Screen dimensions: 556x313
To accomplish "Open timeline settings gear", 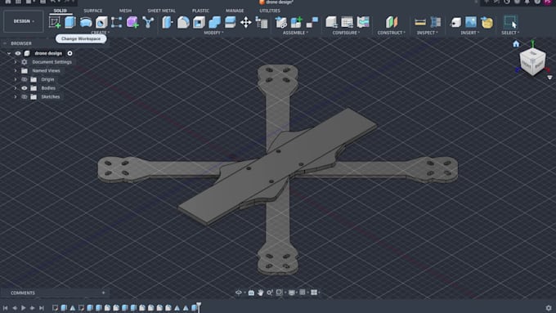I will 548,307.
